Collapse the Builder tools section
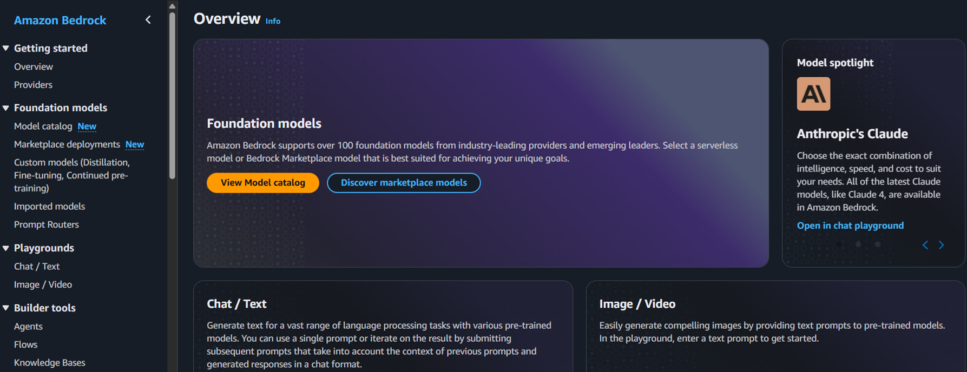 [x=6, y=308]
